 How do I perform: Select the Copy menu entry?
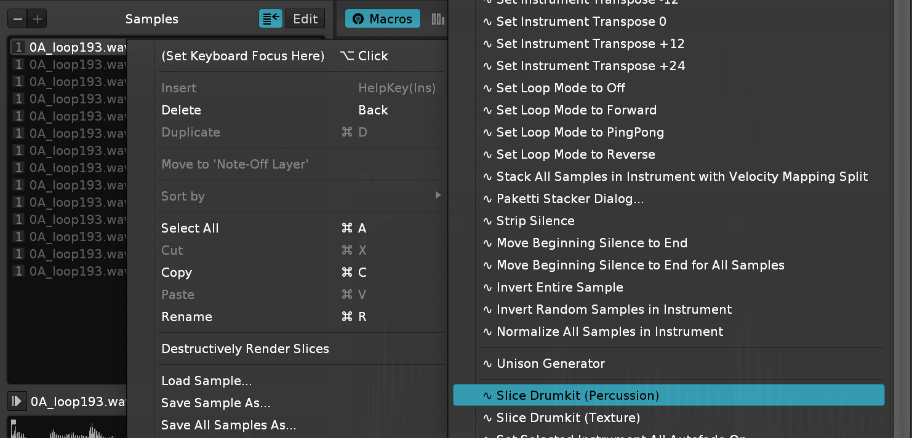click(x=177, y=273)
